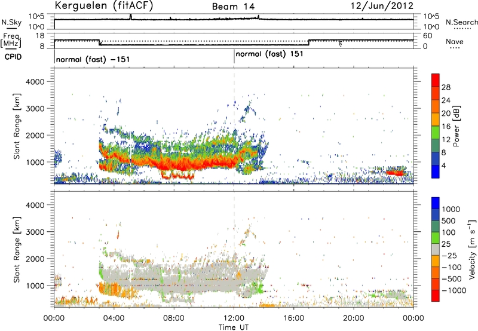Click the "Beam 14" heading

(x=233, y=7)
